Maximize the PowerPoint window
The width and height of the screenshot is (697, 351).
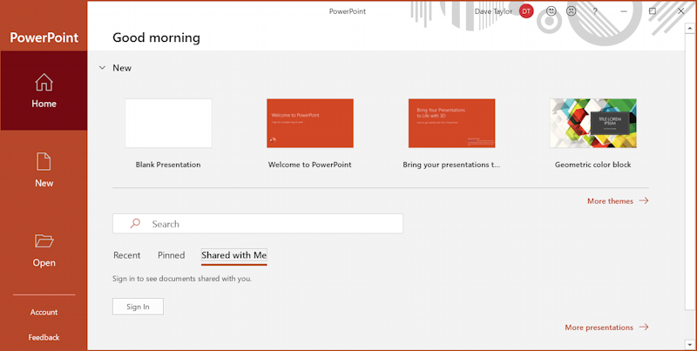point(652,11)
